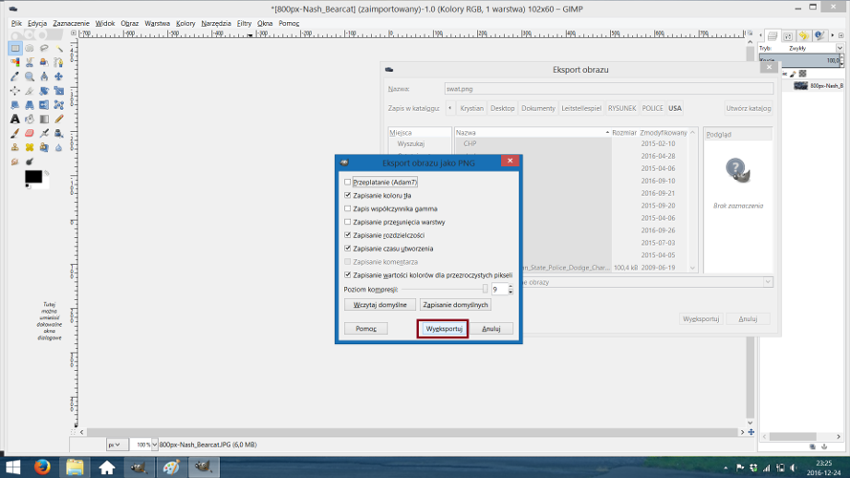850x478 pixels.
Task: Select the Paintbrush tool
Action: coord(15,133)
